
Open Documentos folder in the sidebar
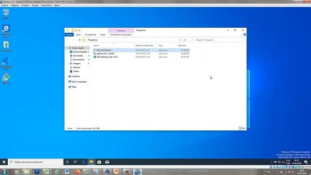point(78,59)
